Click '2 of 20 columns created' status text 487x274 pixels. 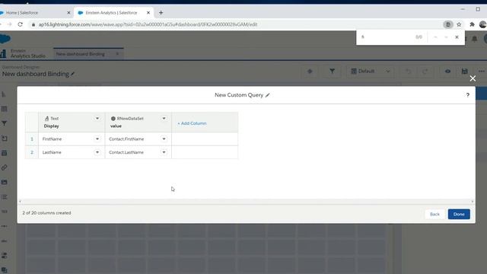[46, 213]
